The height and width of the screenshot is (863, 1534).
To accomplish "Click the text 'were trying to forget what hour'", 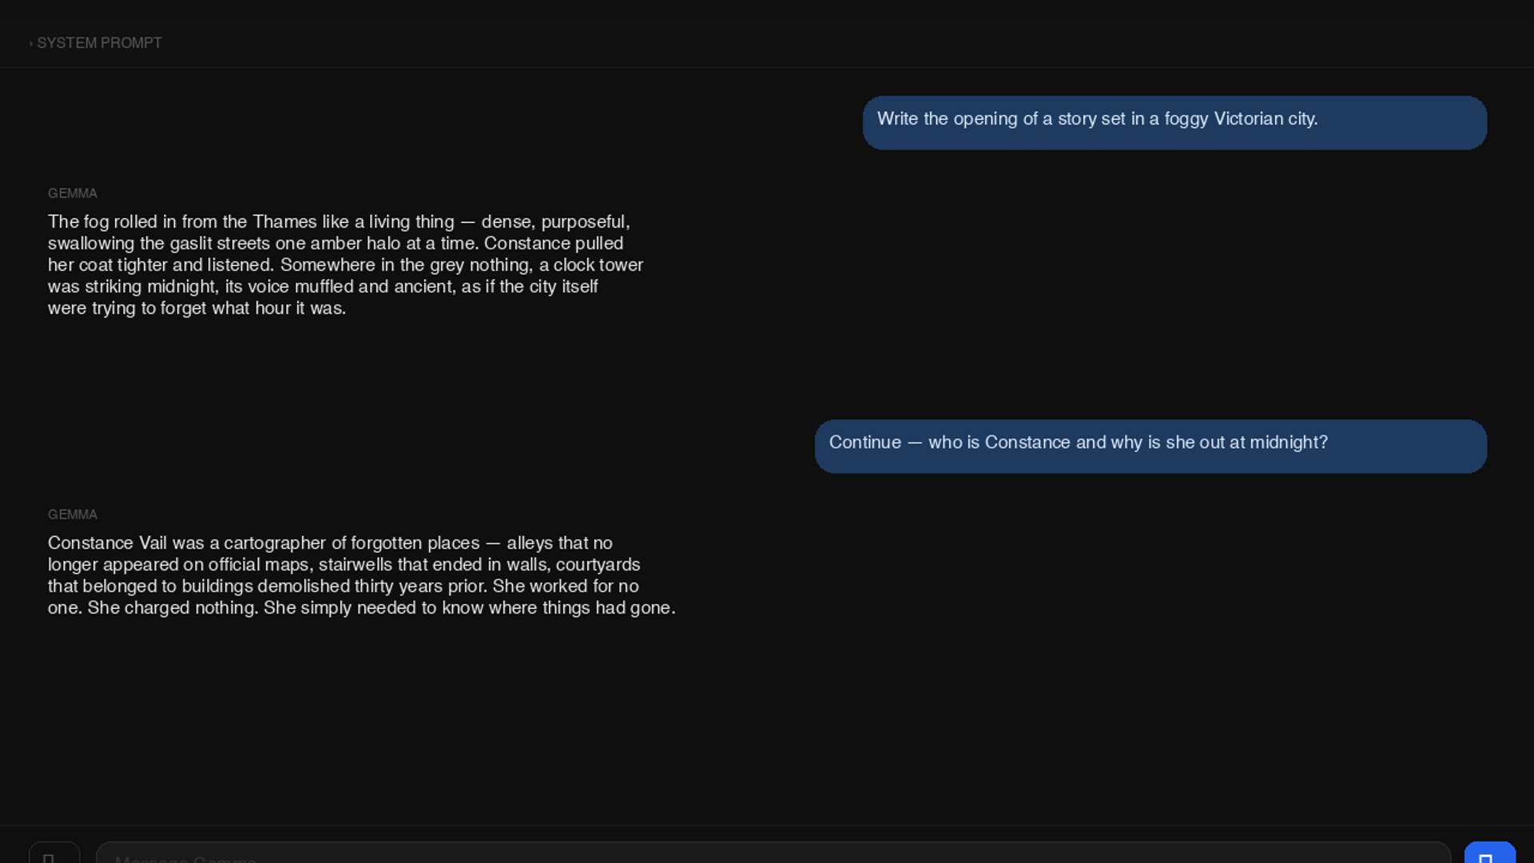I will [168, 308].
